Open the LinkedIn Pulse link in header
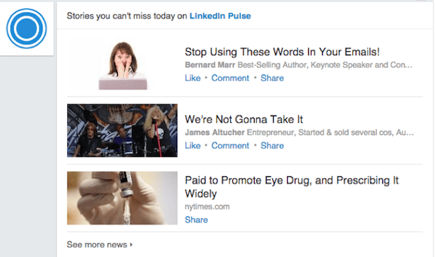The width and height of the screenshot is (435, 257). [x=220, y=16]
